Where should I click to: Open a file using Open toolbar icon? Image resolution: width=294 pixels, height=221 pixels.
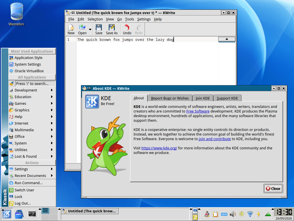82,30
